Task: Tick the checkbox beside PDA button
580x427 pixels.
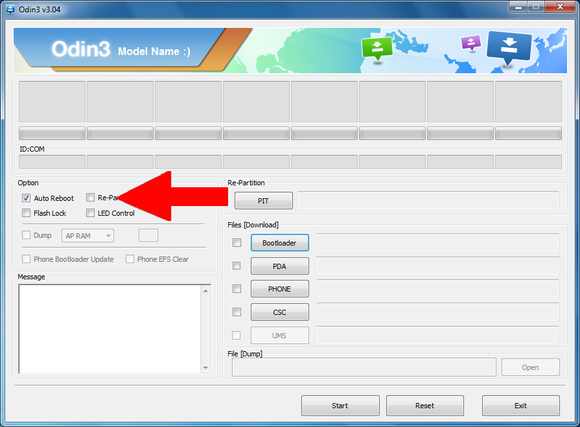Action: (237, 266)
